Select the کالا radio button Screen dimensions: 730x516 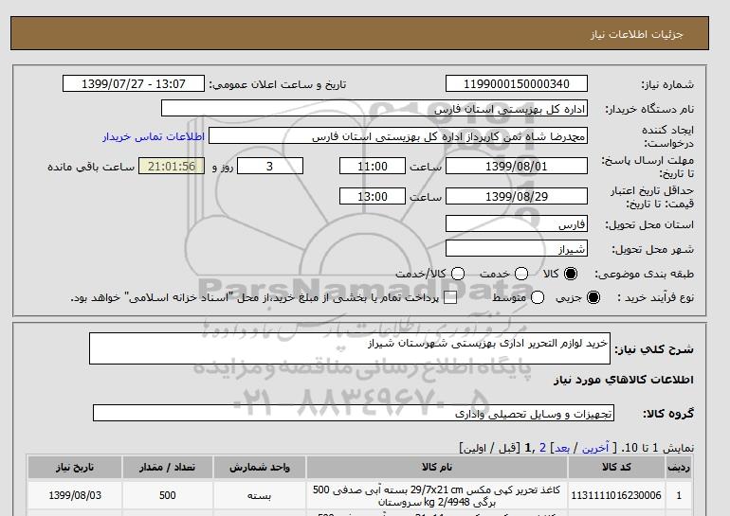[571, 274]
